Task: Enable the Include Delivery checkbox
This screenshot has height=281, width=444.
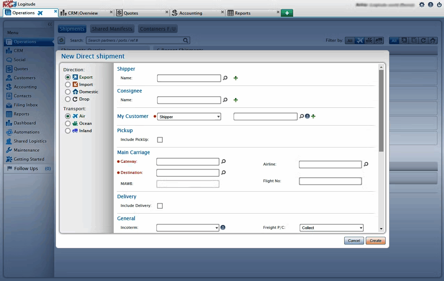Action: pos(160,206)
